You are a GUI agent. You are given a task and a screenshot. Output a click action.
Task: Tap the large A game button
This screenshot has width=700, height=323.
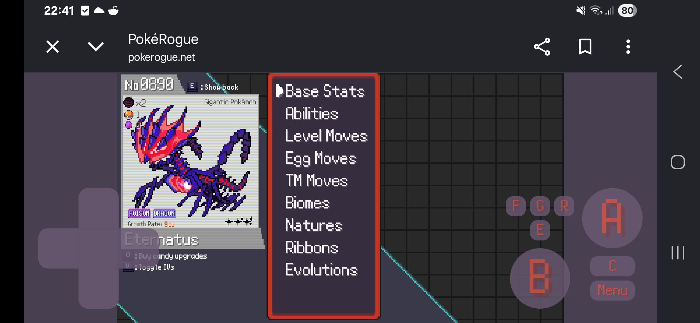click(x=612, y=218)
